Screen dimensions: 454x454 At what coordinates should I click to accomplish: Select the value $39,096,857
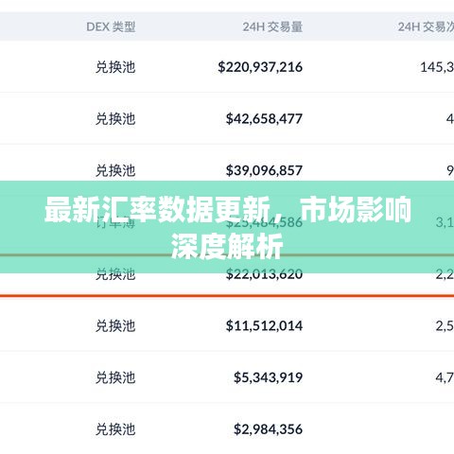tap(264, 170)
